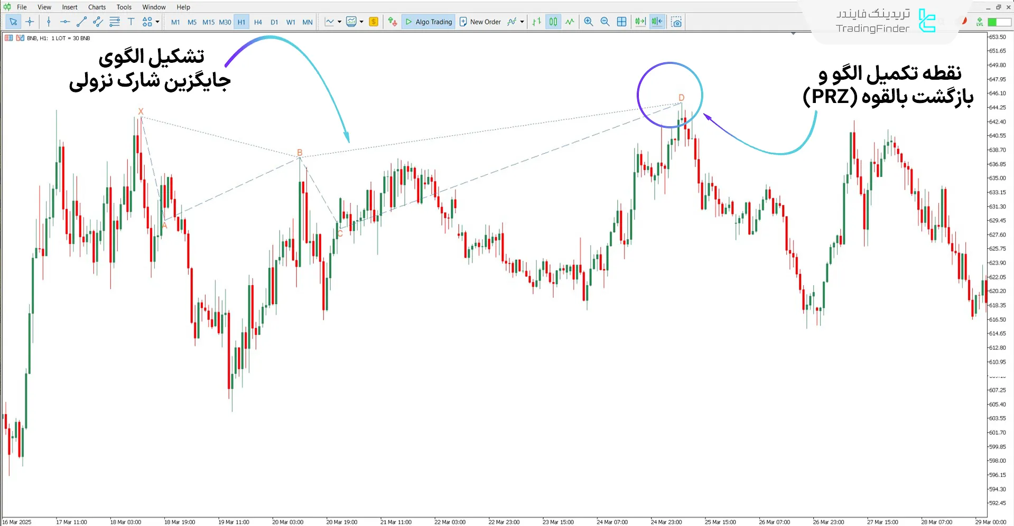Take a chart screenshot with camera icon

(676, 22)
